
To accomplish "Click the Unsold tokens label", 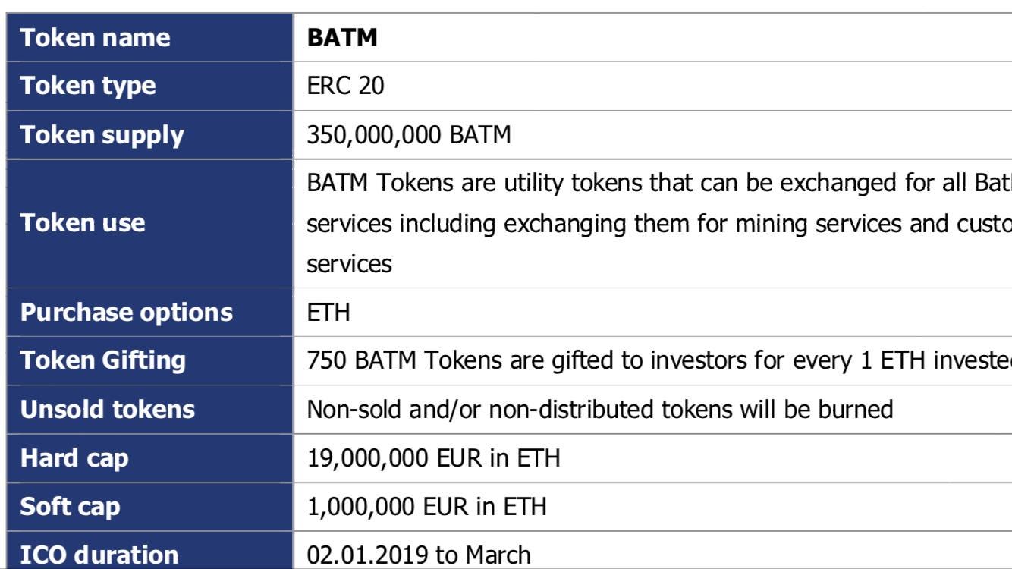I will [x=107, y=410].
